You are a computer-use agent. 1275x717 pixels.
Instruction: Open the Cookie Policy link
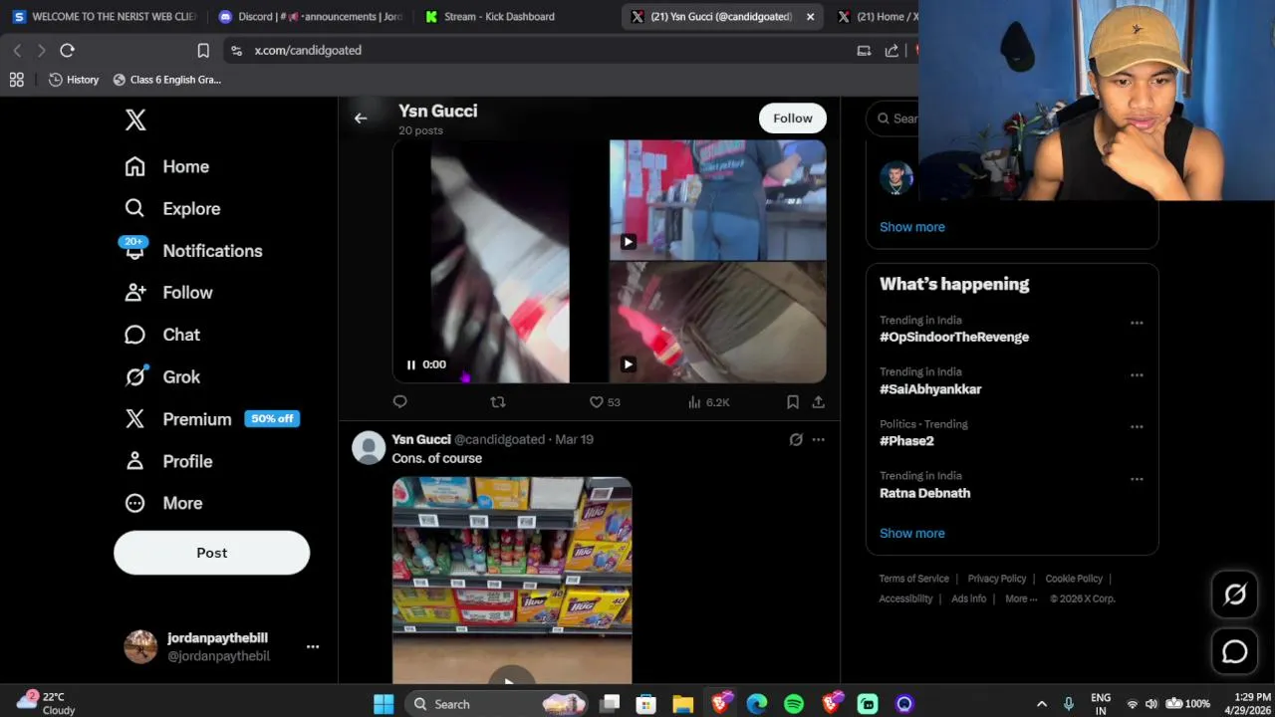pos(1074,579)
